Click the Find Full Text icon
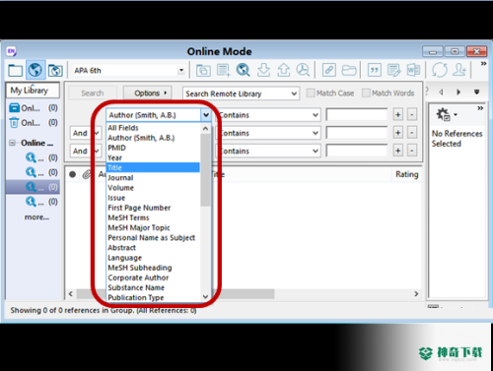Image resolution: width=493 pixels, height=371 pixels. pyautogui.click(x=303, y=70)
